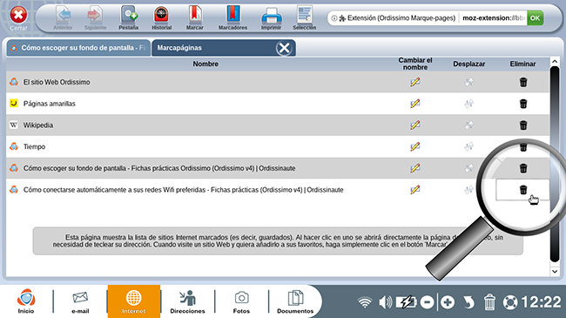Screen dimensions: 566x318
Task: Click the green OK button
Action: (x=535, y=18)
